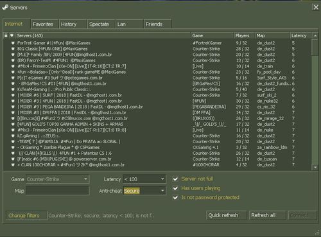
Task: Select the surf_ski_2 map cell
Action: point(266,95)
